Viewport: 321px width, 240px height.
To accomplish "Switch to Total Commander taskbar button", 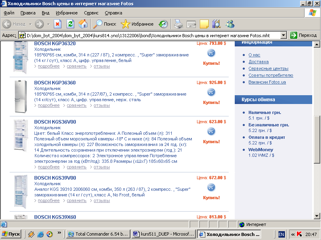I will [98, 234].
